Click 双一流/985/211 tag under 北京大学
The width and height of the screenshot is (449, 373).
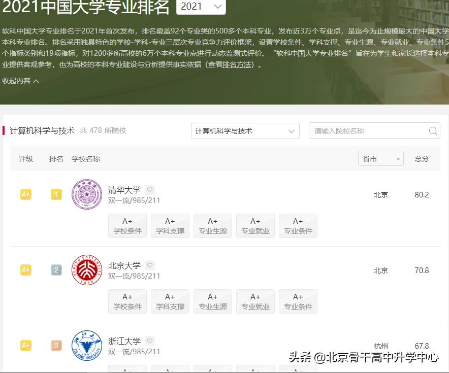134,276
